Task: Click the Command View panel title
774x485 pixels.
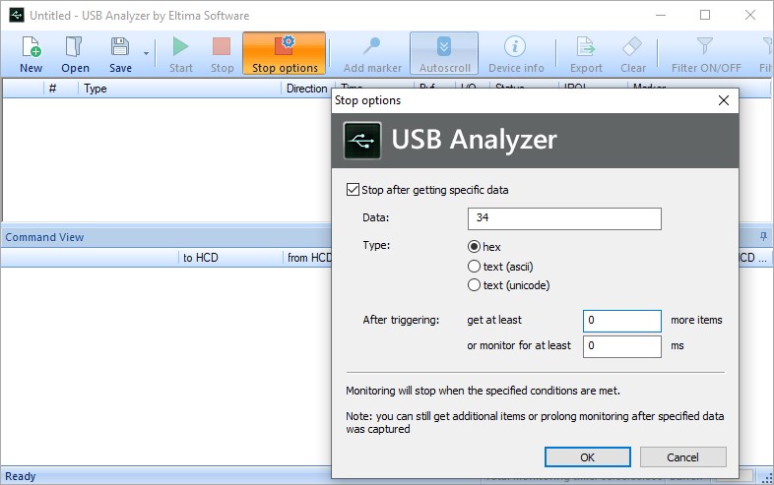Action: 44,237
